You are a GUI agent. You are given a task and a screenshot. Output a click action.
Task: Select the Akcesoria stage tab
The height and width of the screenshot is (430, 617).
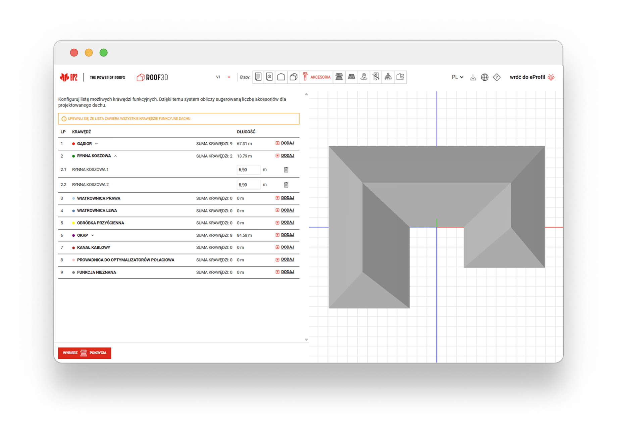pos(316,77)
